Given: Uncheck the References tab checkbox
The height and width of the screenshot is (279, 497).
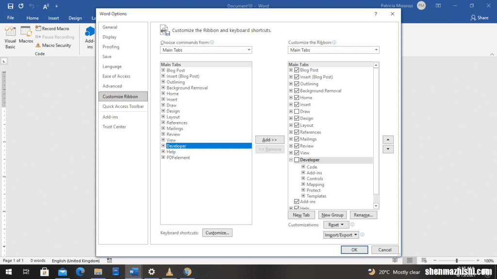Looking at the screenshot, I should coord(297,132).
